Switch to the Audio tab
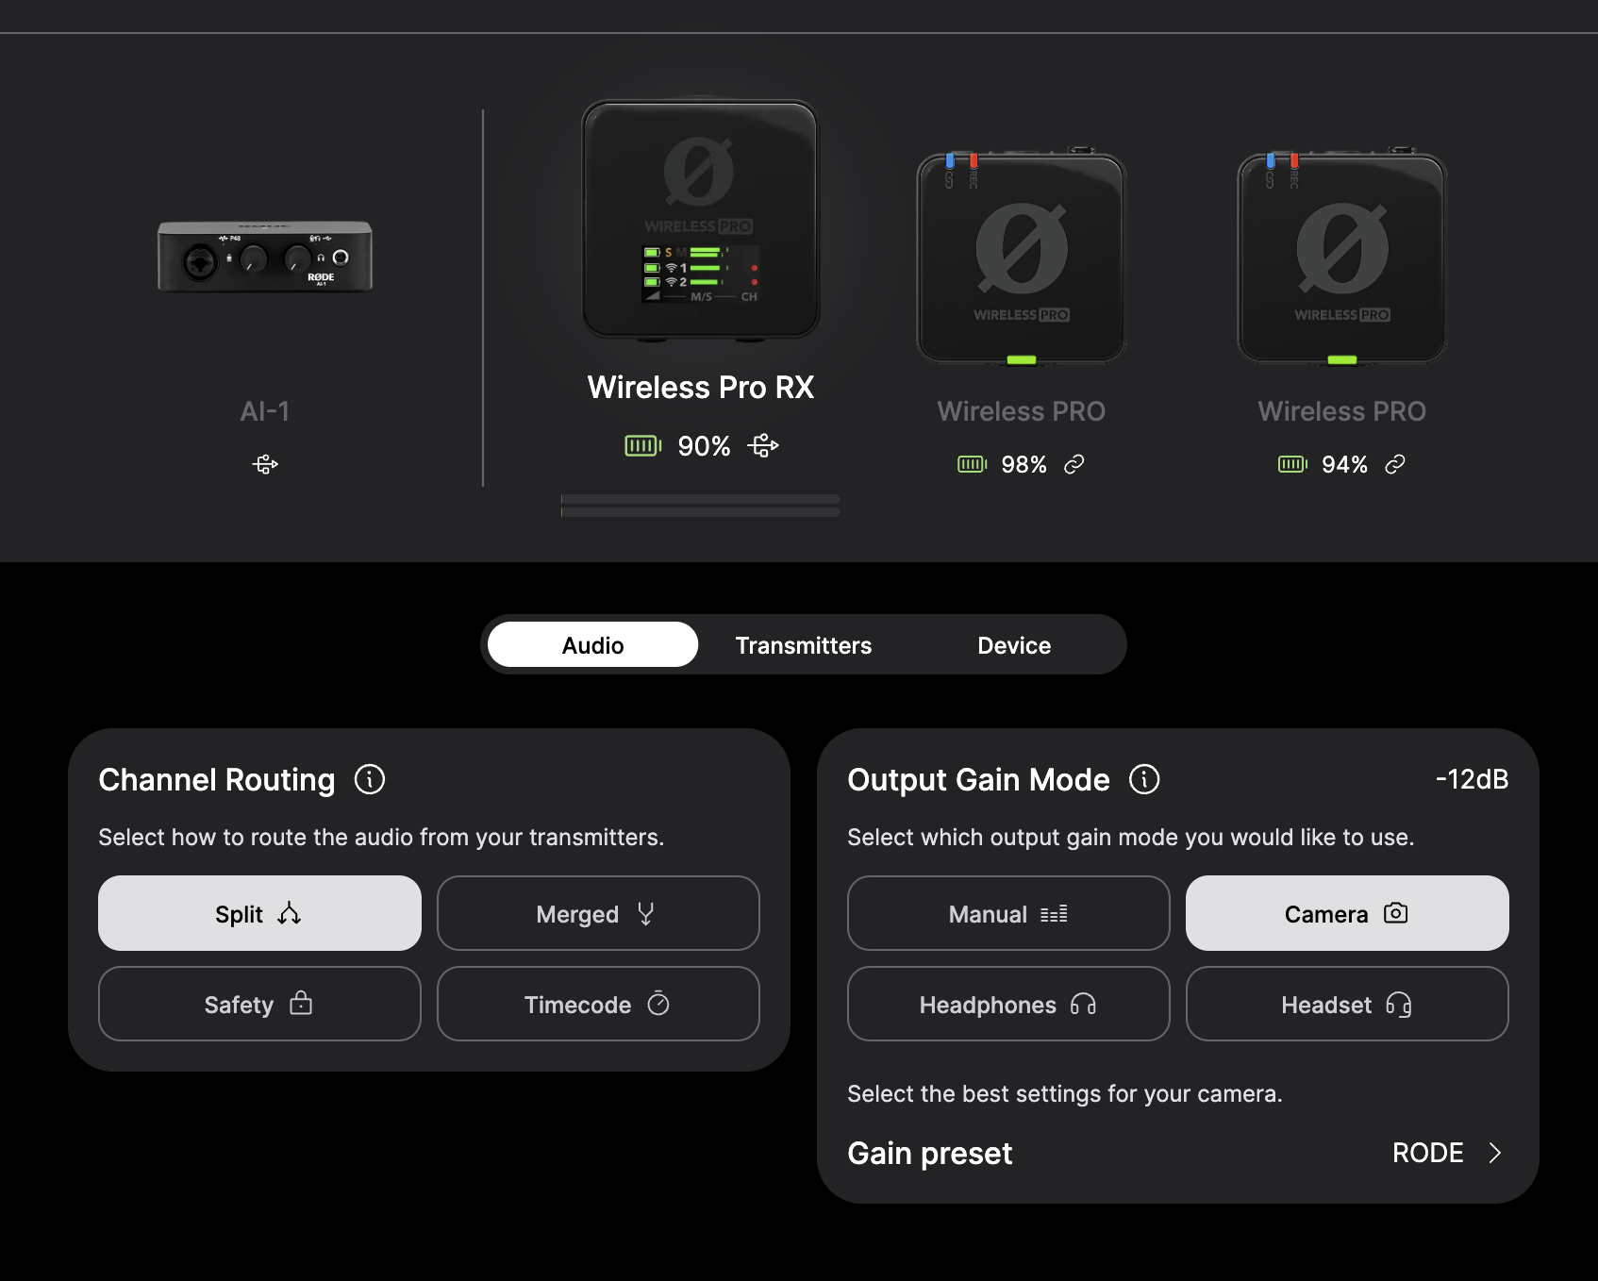 click(593, 645)
